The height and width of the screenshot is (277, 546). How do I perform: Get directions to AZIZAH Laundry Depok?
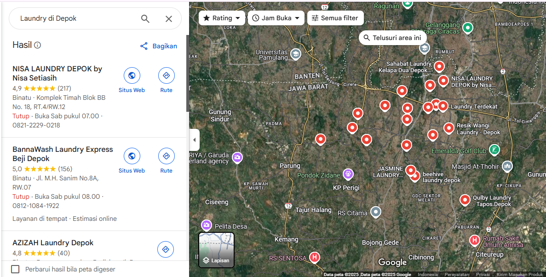166,249
